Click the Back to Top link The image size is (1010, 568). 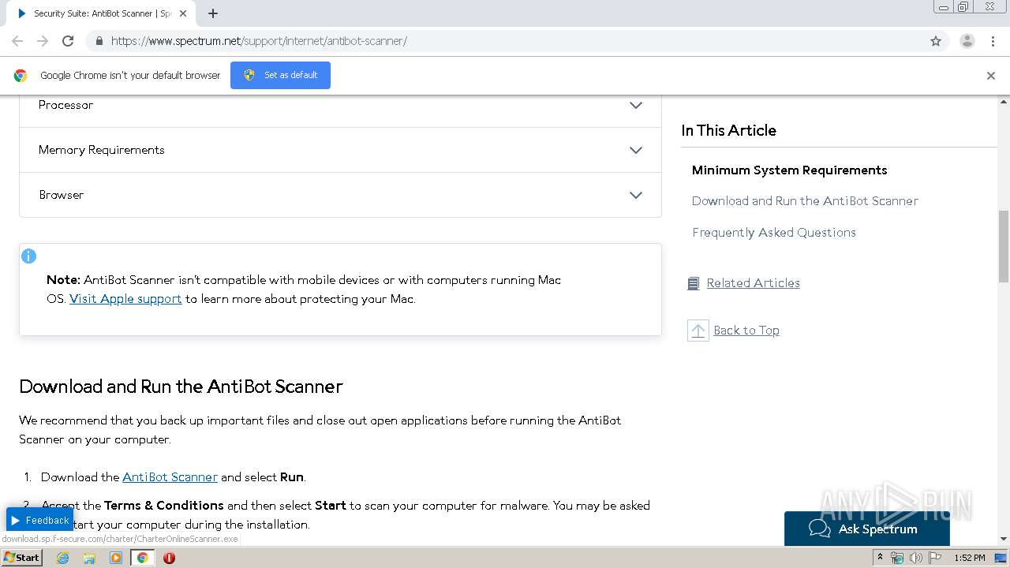(x=746, y=331)
